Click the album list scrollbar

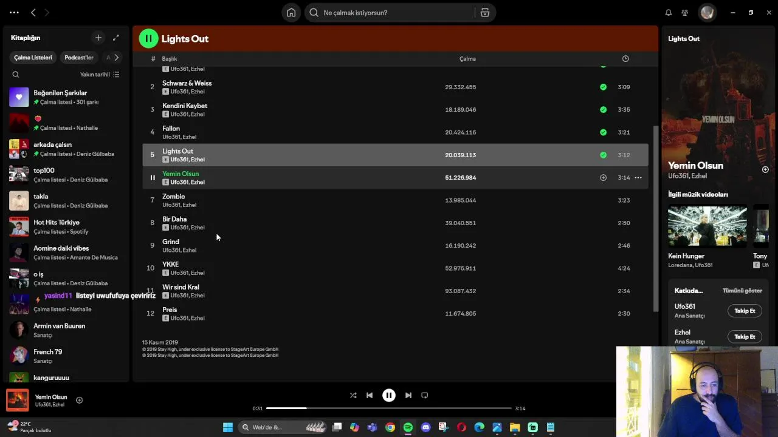click(x=655, y=218)
